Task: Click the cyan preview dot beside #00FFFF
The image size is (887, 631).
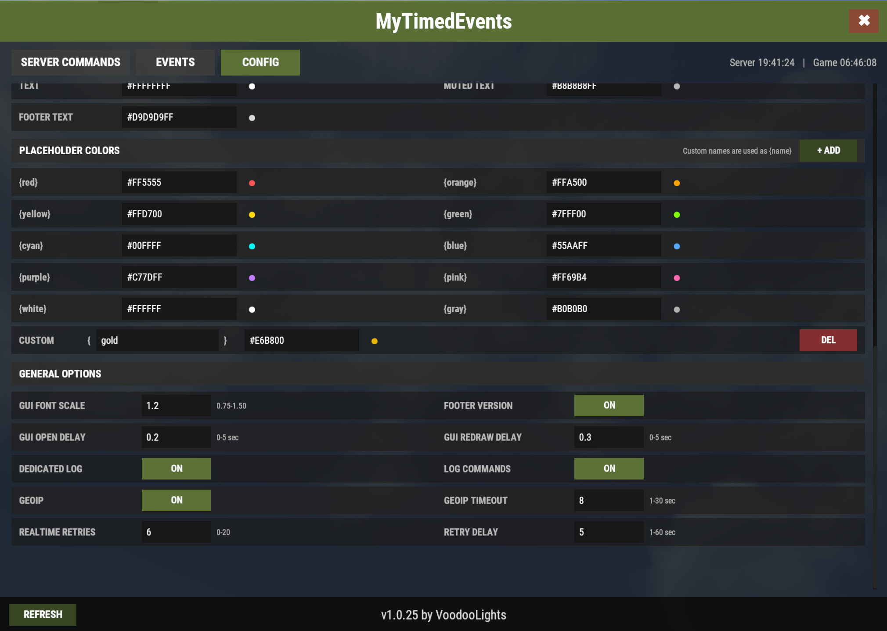Action: click(x=252, y=246)
